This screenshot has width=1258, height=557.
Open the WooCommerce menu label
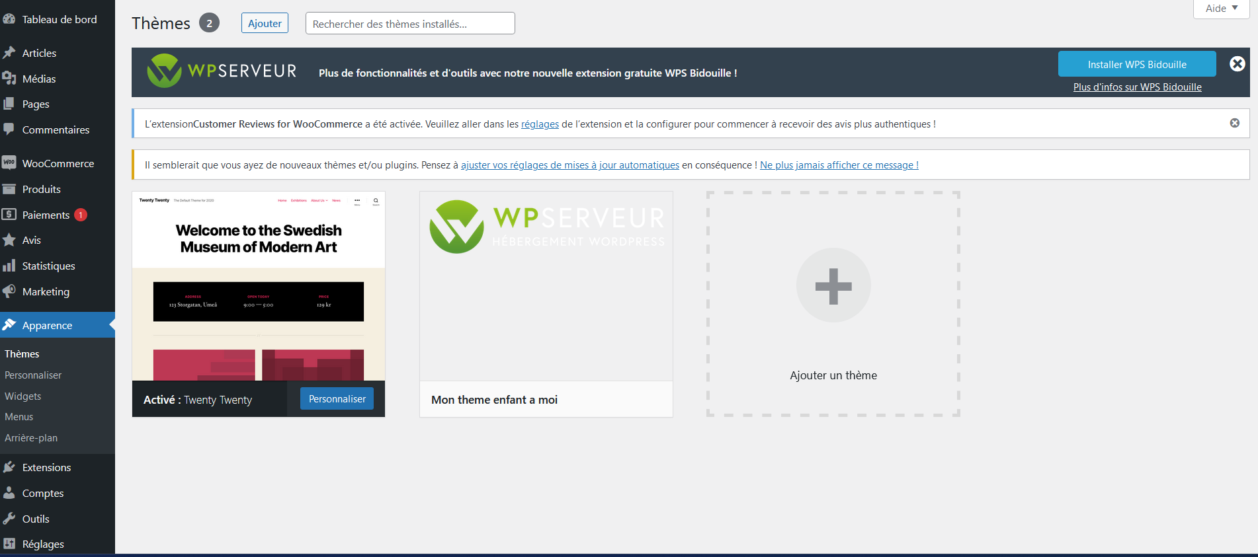(58, 163)
